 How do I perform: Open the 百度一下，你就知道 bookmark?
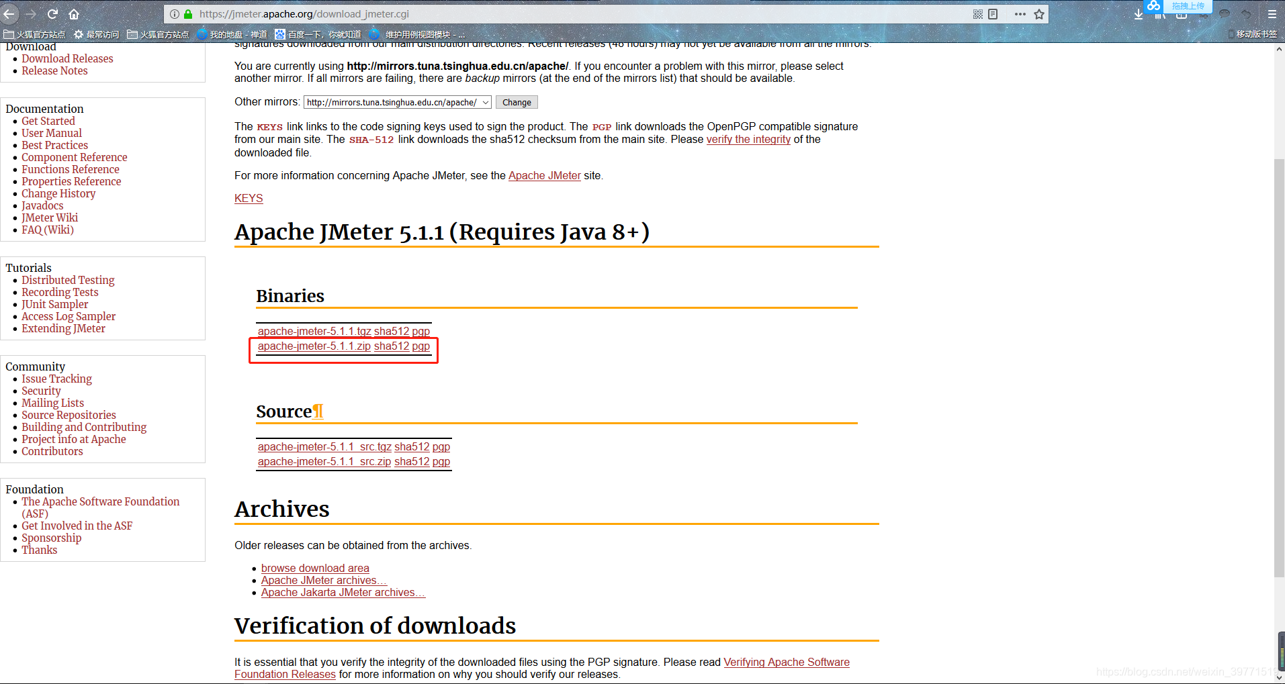click(x=318, y=34)
